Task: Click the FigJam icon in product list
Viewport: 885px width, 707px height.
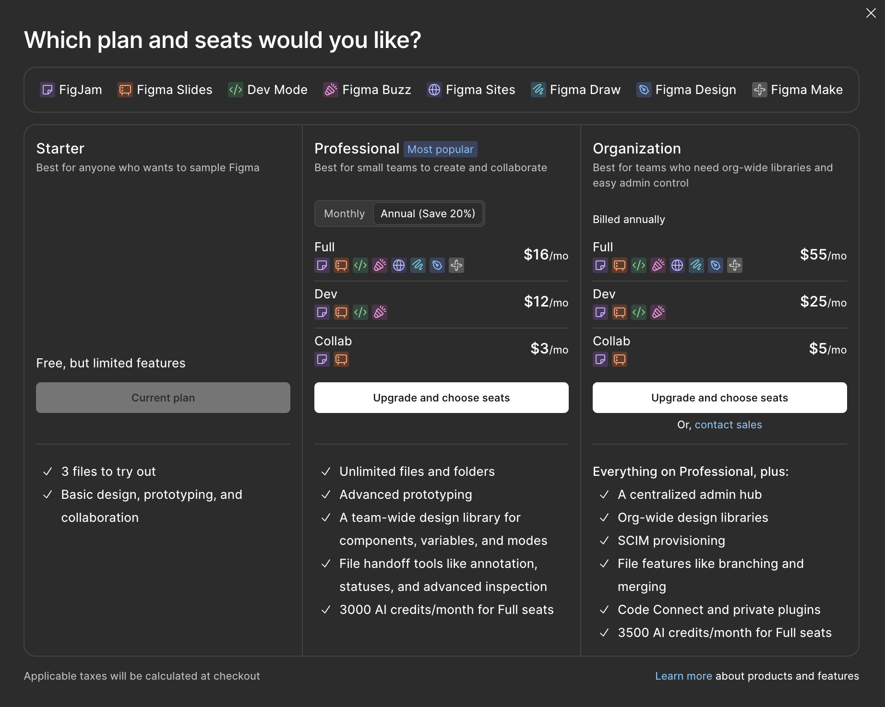Action: pyautogui.click(x=48, y=90)
